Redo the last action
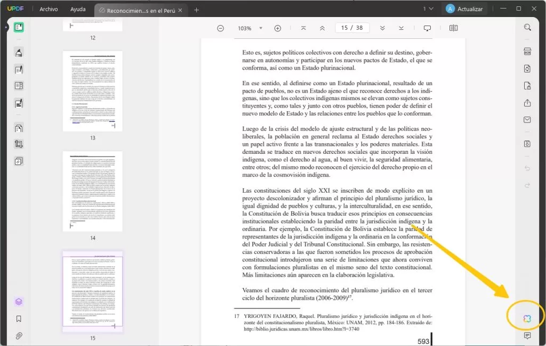 (527, 185)
